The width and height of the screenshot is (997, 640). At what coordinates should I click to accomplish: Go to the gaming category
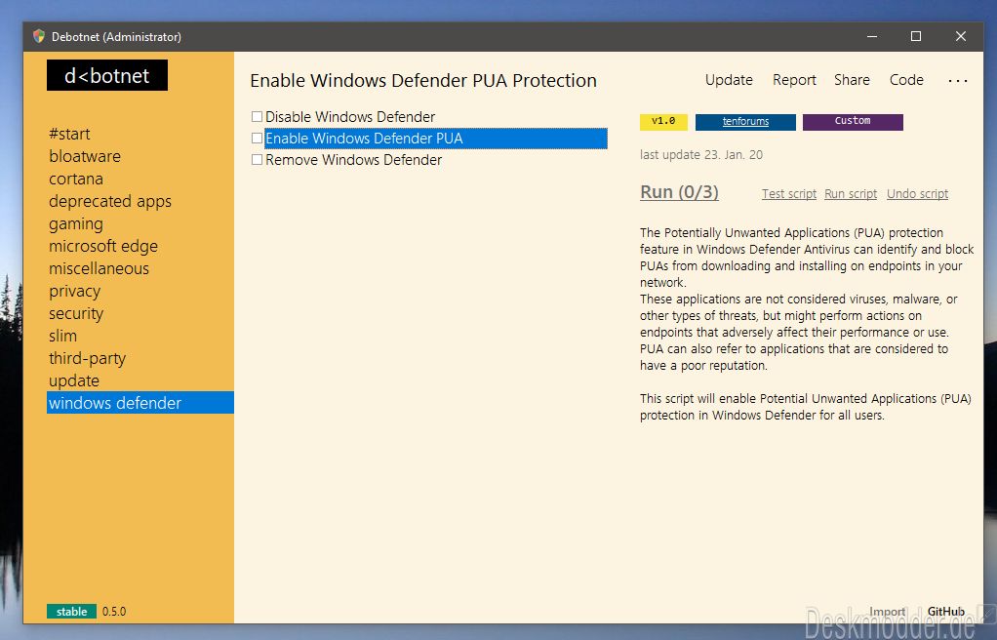tap(76, 224)
